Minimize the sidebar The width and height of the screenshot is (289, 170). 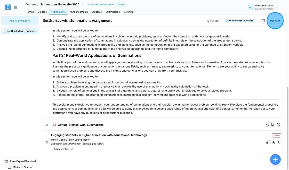20,167
